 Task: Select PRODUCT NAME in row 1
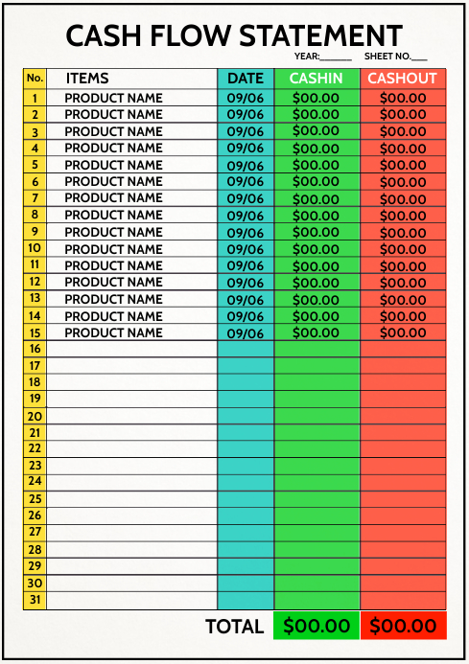(x=113, y=98)
